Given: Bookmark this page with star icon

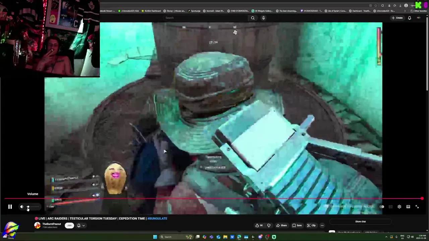Looking at the screenshot, I should click(375, 5).
